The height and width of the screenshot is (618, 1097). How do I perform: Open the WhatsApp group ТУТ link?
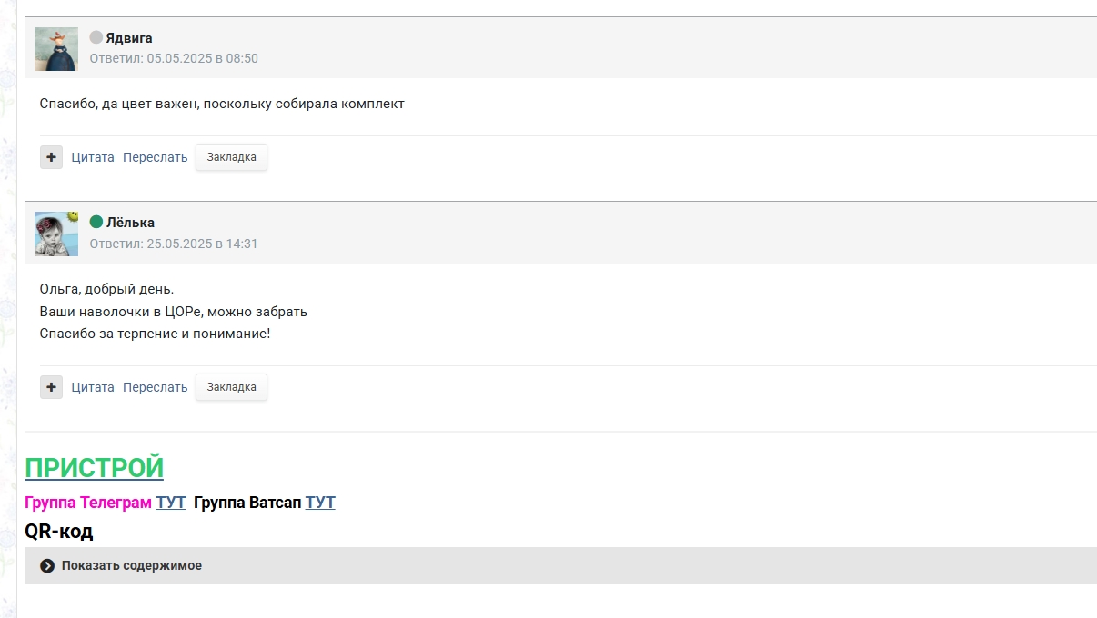[x=320, y=503]
